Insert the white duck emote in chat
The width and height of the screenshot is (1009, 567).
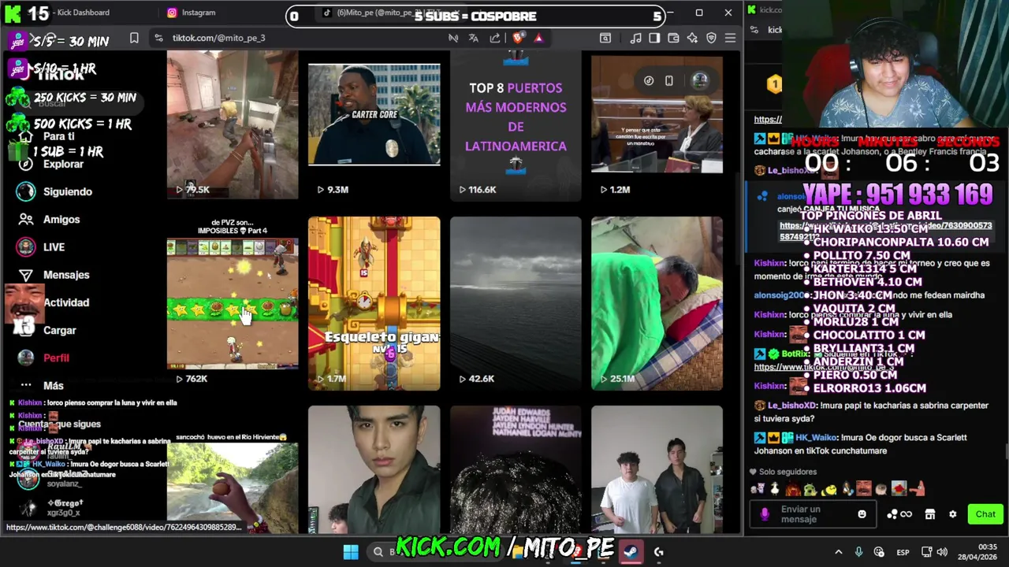click(x=775, y=489)
